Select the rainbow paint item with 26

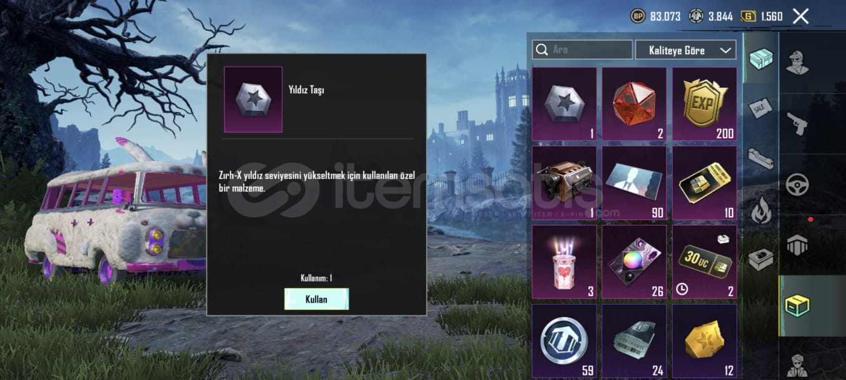pyautogui.click(x=634, y=262)
